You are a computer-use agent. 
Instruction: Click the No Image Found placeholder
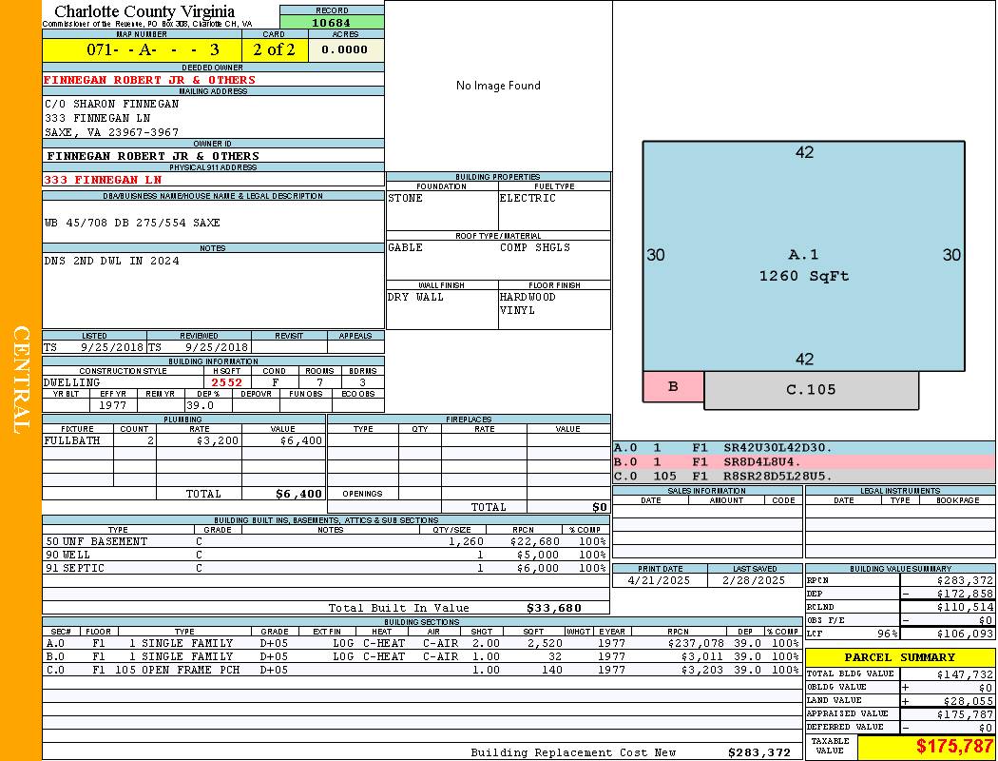498,86
